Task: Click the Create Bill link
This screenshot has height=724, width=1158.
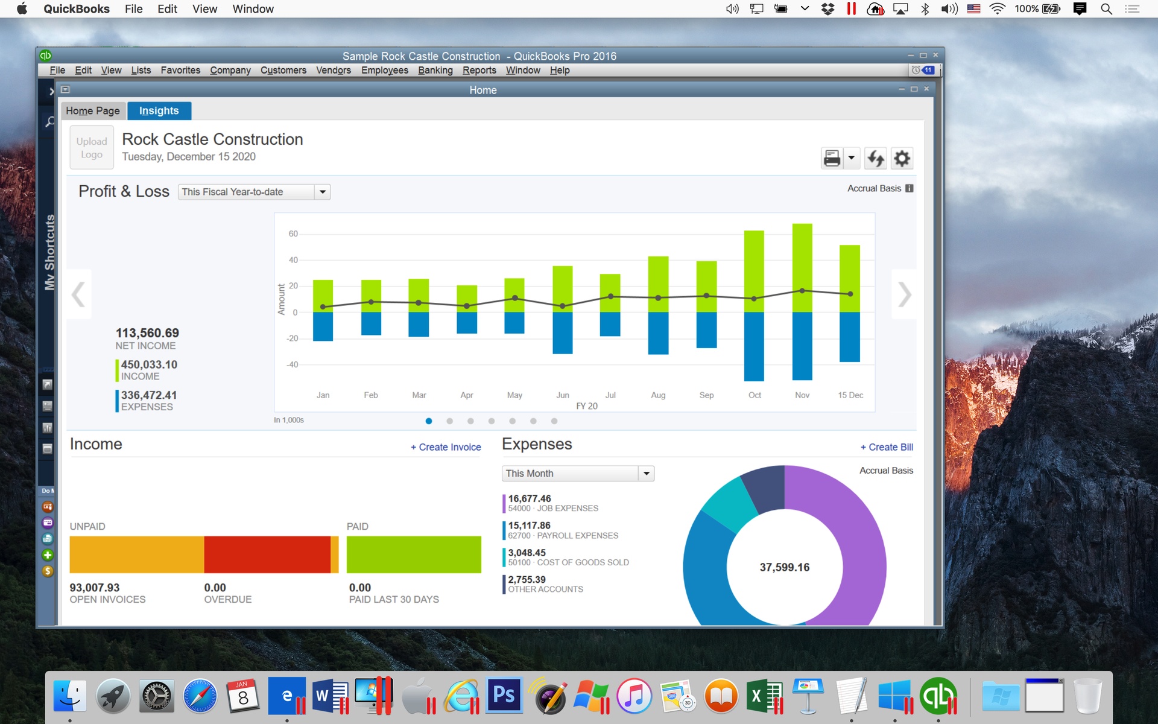Action: click(x=887, y=447)
